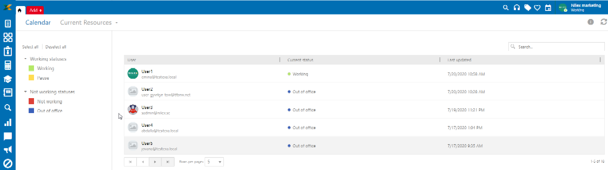608x170 pixels.
Task: Open the Current Resources dropdown
Action: (x=89, y=23)
